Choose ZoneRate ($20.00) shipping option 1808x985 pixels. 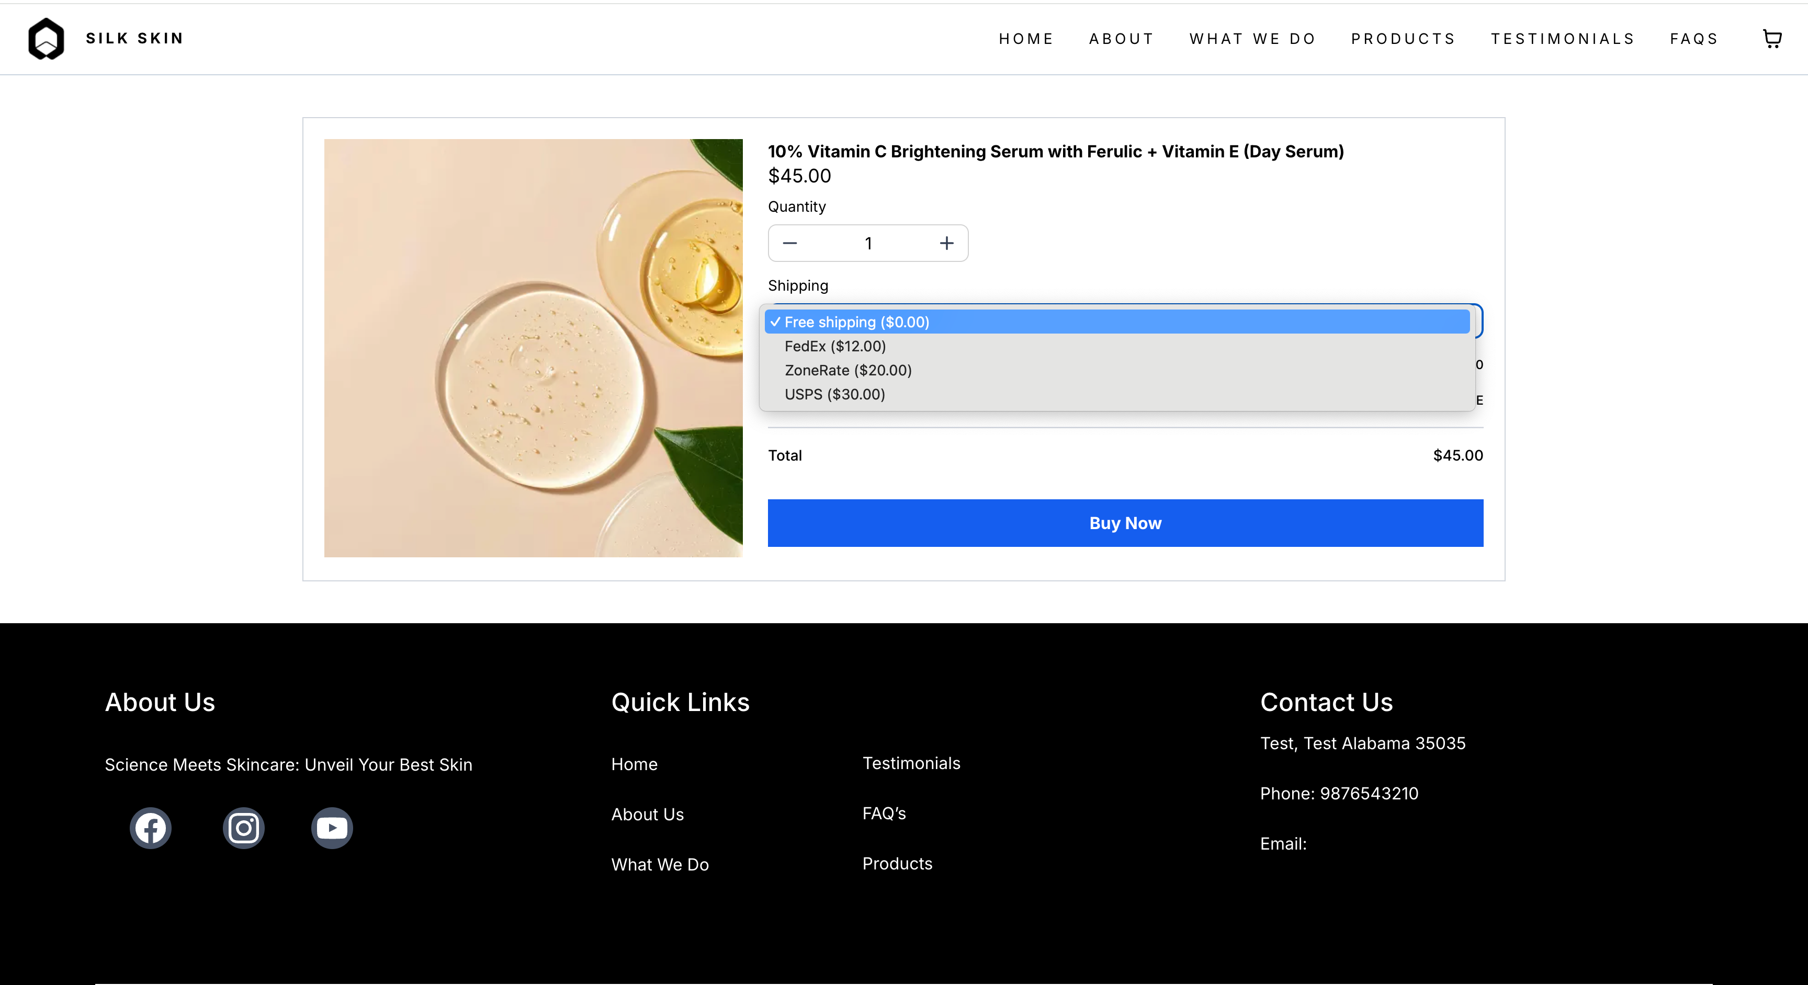[1117, 371]
